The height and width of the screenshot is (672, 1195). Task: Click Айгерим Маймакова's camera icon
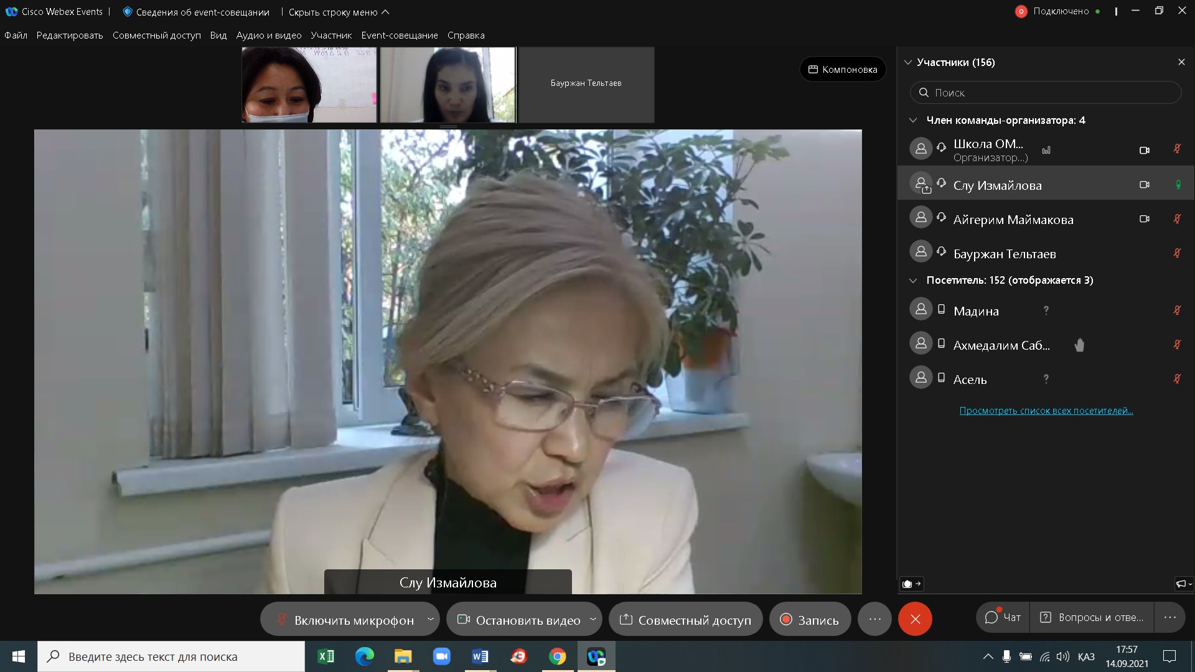coord(1144,219)
